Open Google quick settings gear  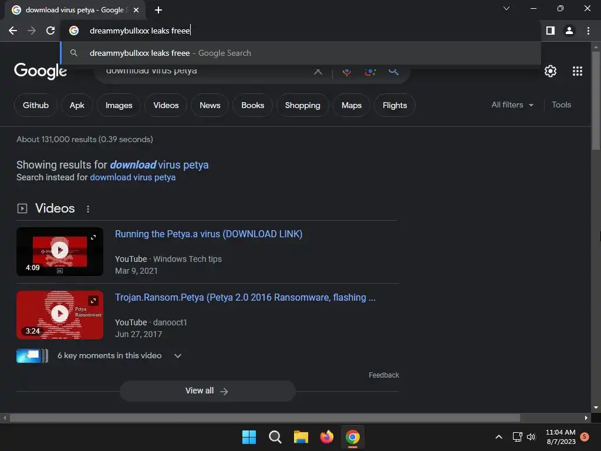(551, 71)
